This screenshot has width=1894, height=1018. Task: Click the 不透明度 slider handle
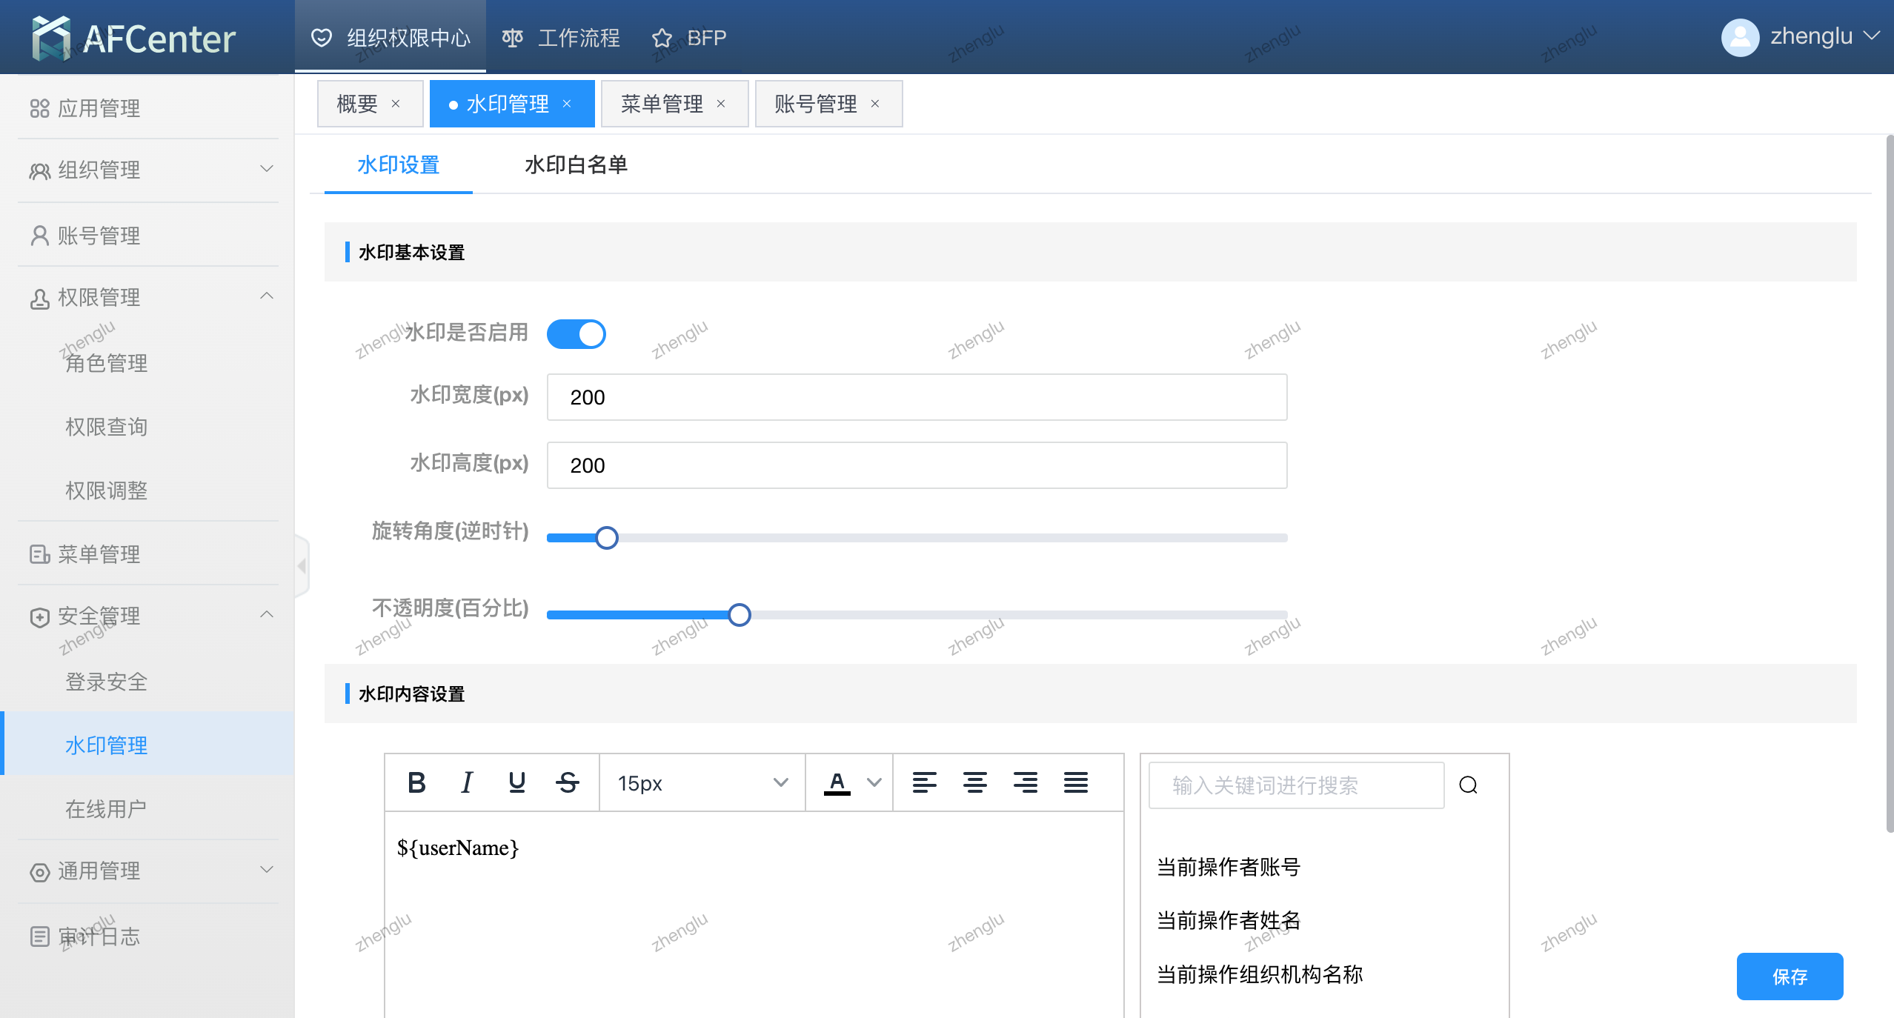coord(739,614)
